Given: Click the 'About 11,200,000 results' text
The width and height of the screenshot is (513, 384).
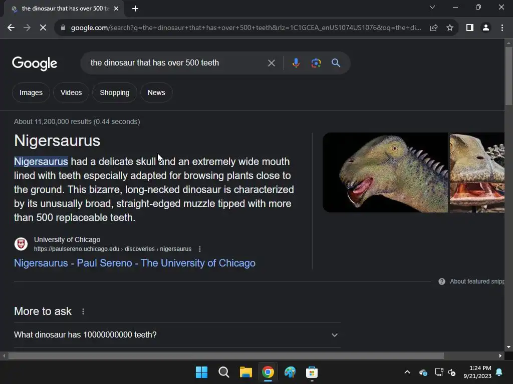Looking at the screenshot, I should coord(77,122).
